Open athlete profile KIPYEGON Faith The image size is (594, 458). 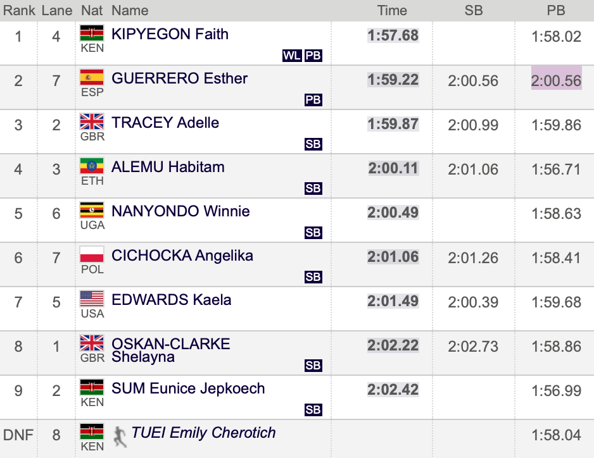(x=170, y=34)
